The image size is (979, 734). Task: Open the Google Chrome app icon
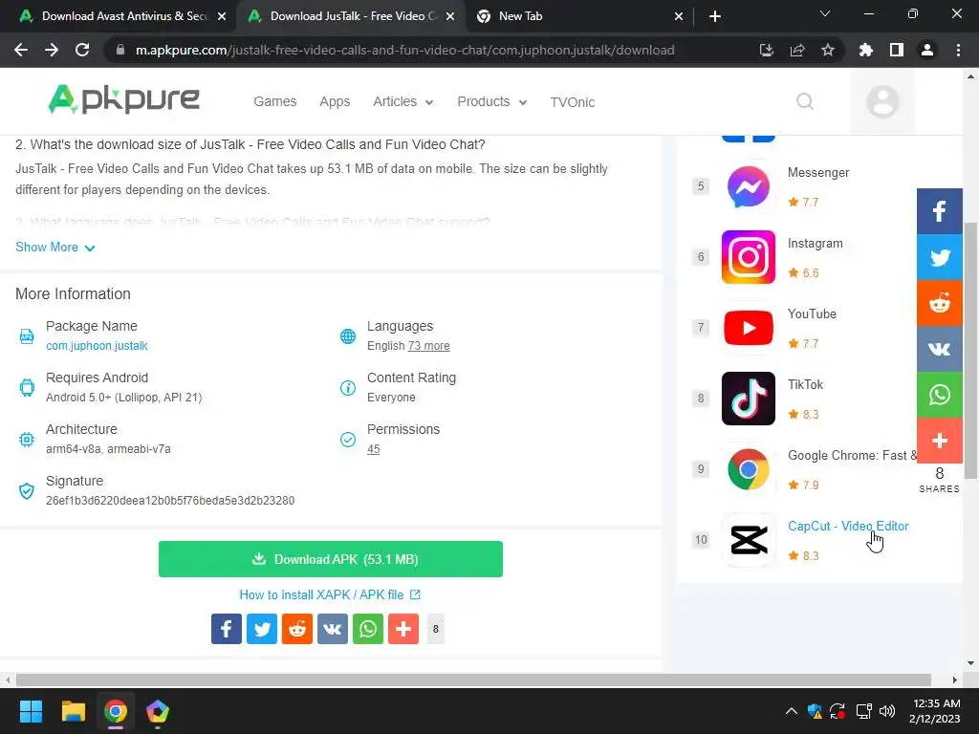click(x=748, y=468)
